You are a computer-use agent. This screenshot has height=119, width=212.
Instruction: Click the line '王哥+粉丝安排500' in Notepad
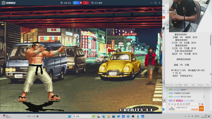[183, 51]
